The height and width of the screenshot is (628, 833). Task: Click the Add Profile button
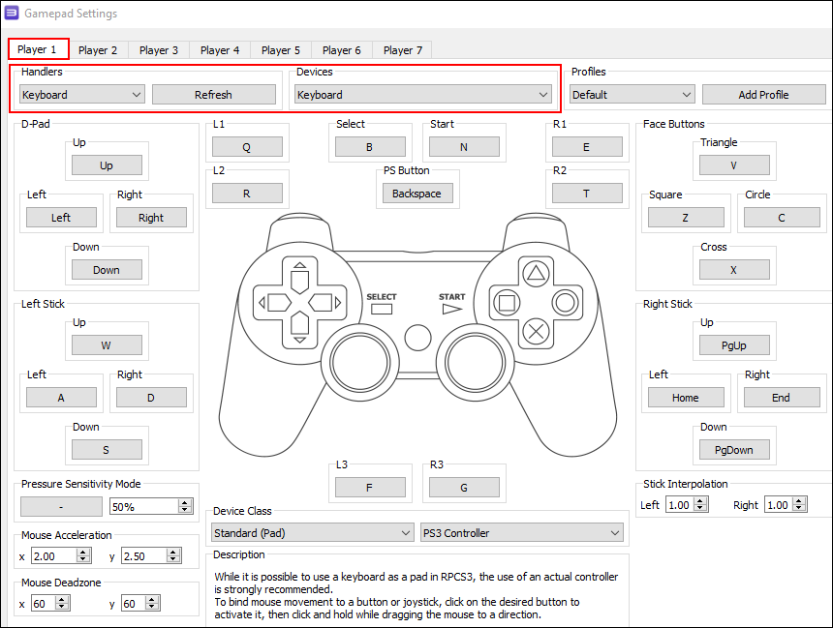(x=763, y=95)
